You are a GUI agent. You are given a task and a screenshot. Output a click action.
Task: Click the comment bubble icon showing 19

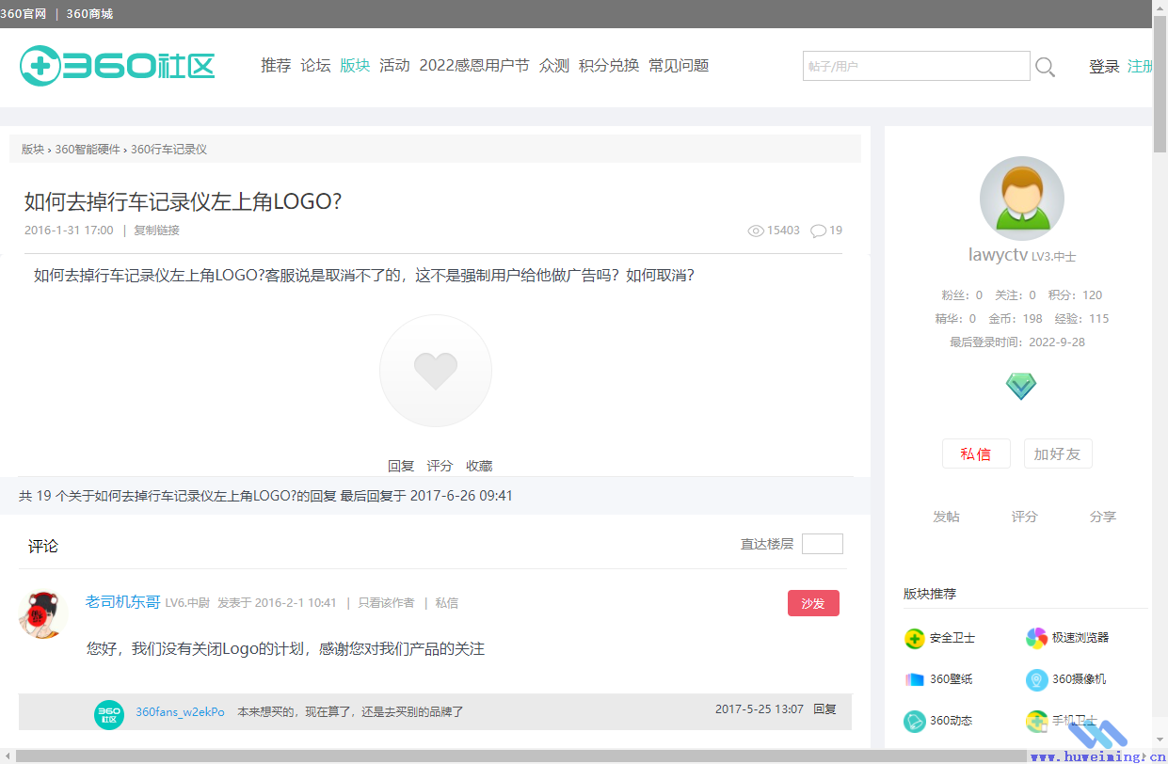[x=818, y=231]
